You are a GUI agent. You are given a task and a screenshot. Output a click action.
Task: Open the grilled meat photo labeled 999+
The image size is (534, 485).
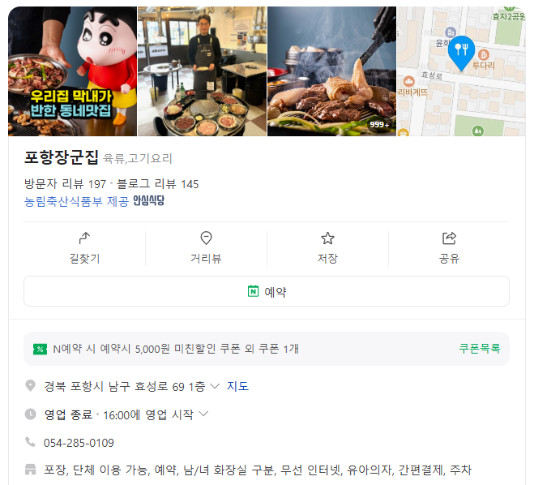(x=331, y=71)
